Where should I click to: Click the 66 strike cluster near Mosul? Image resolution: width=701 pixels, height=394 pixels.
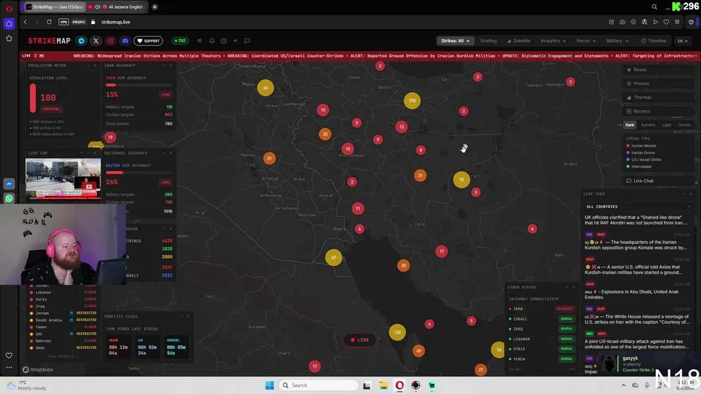pyautogui.click(x=266, y=88)
